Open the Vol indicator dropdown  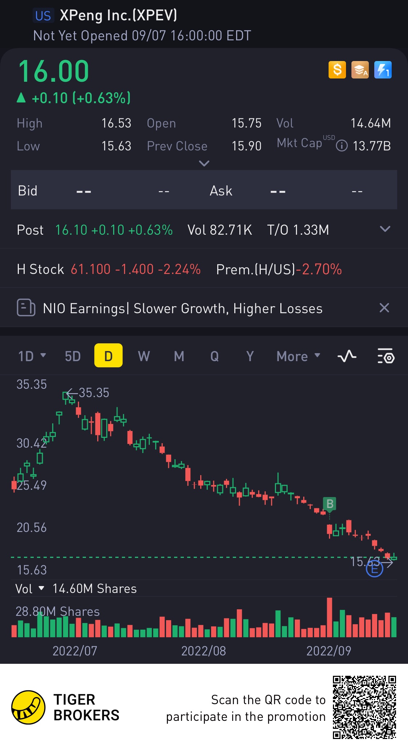(x=29, y=589)
